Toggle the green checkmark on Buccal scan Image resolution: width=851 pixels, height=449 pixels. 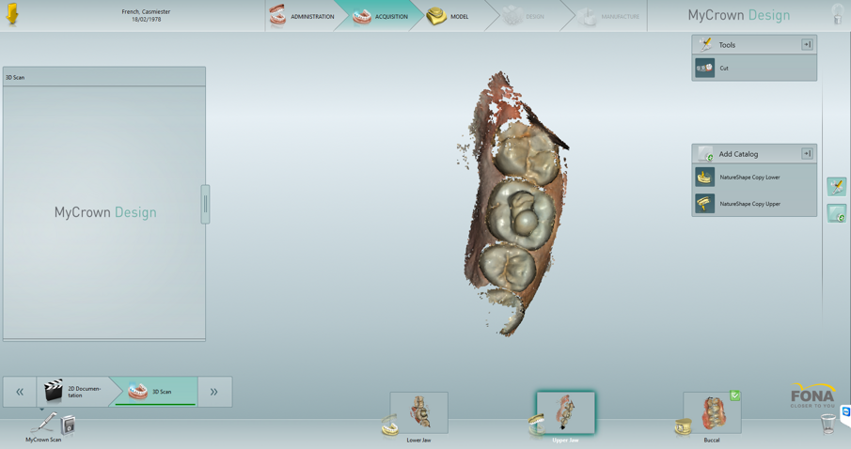pyautogui.click(x=735, y=396)
